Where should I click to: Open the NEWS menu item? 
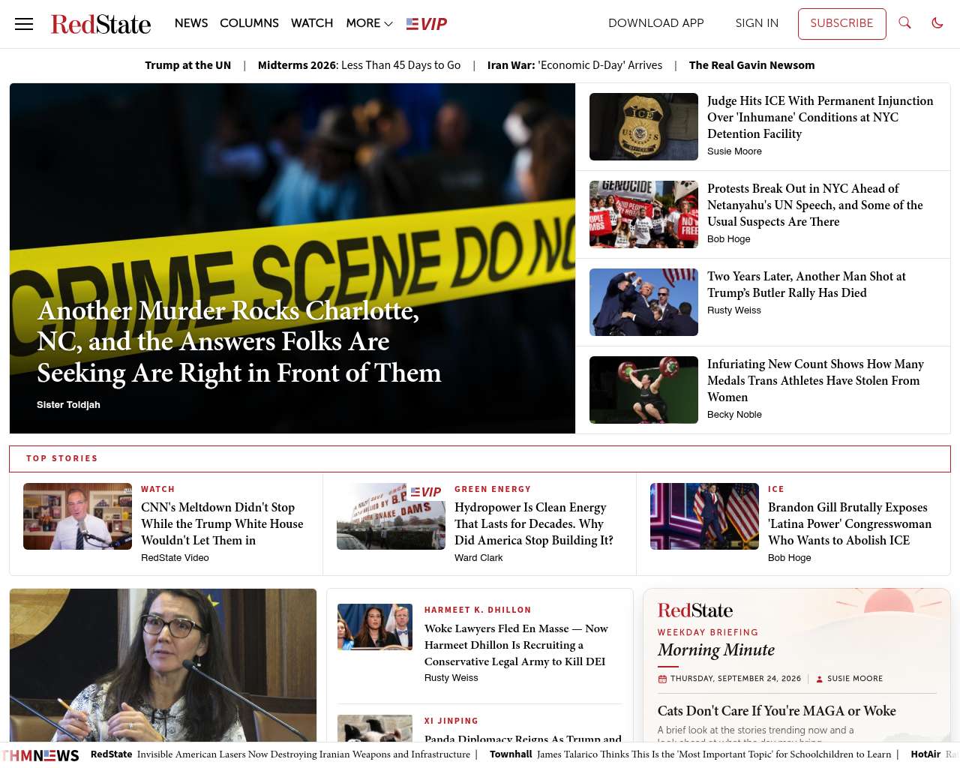(191, 23)
